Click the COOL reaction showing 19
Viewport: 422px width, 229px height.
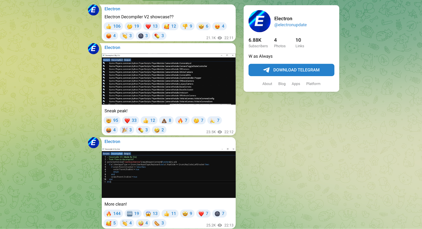pos(133,213)
